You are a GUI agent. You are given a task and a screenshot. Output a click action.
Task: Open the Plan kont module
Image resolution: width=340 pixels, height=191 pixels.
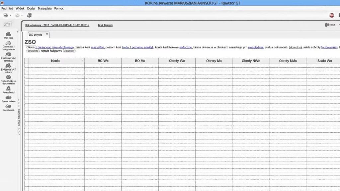click(x=9, y=35)
